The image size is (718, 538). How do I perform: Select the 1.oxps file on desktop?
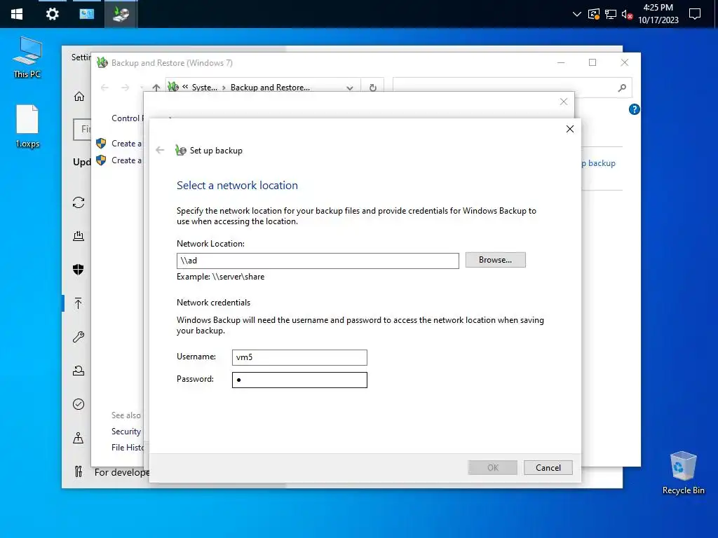coord(27,127)
